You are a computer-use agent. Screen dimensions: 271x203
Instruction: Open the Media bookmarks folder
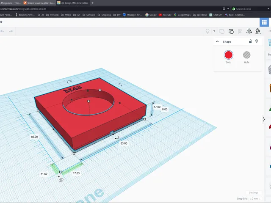66,15
